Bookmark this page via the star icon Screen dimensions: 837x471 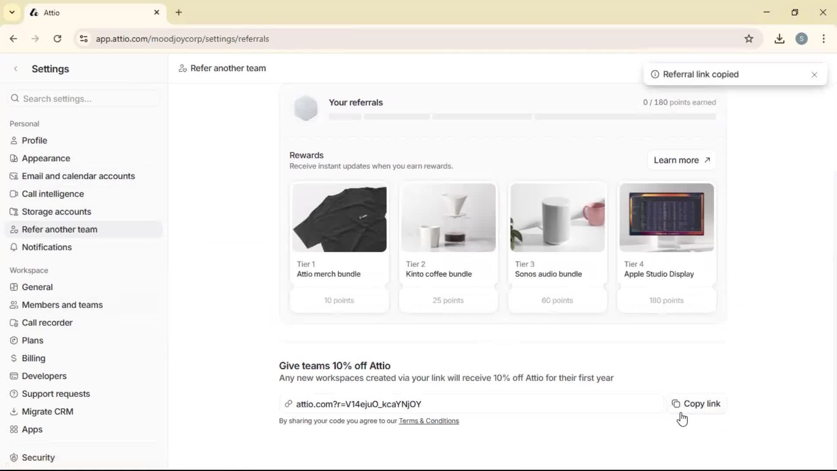click(x=749, y=38)
